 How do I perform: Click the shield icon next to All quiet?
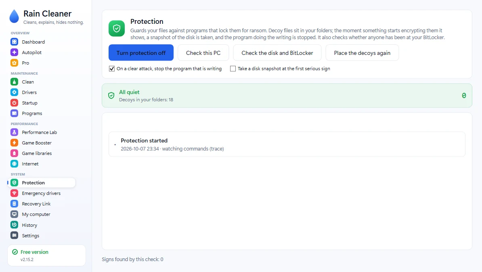[111, 96]
